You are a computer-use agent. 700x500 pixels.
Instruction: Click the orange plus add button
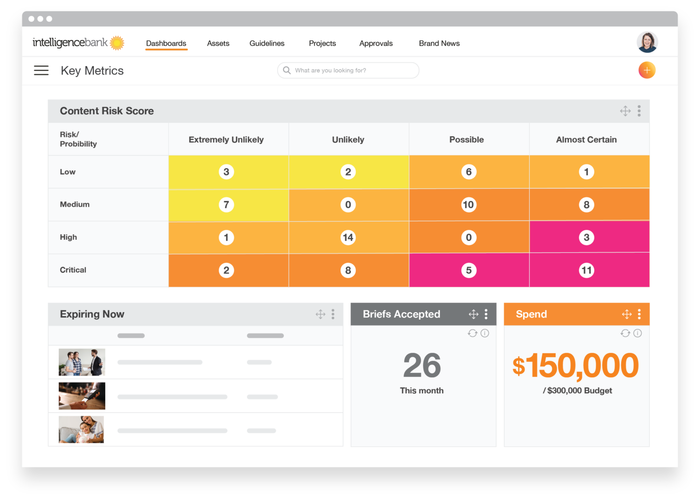pos(647,70)
